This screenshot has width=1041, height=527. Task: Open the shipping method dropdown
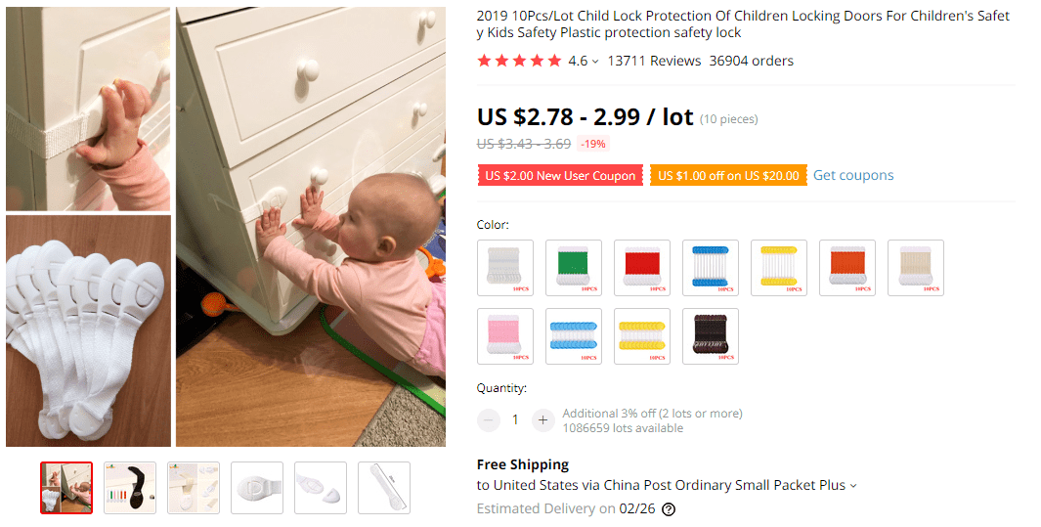point(853,486)
